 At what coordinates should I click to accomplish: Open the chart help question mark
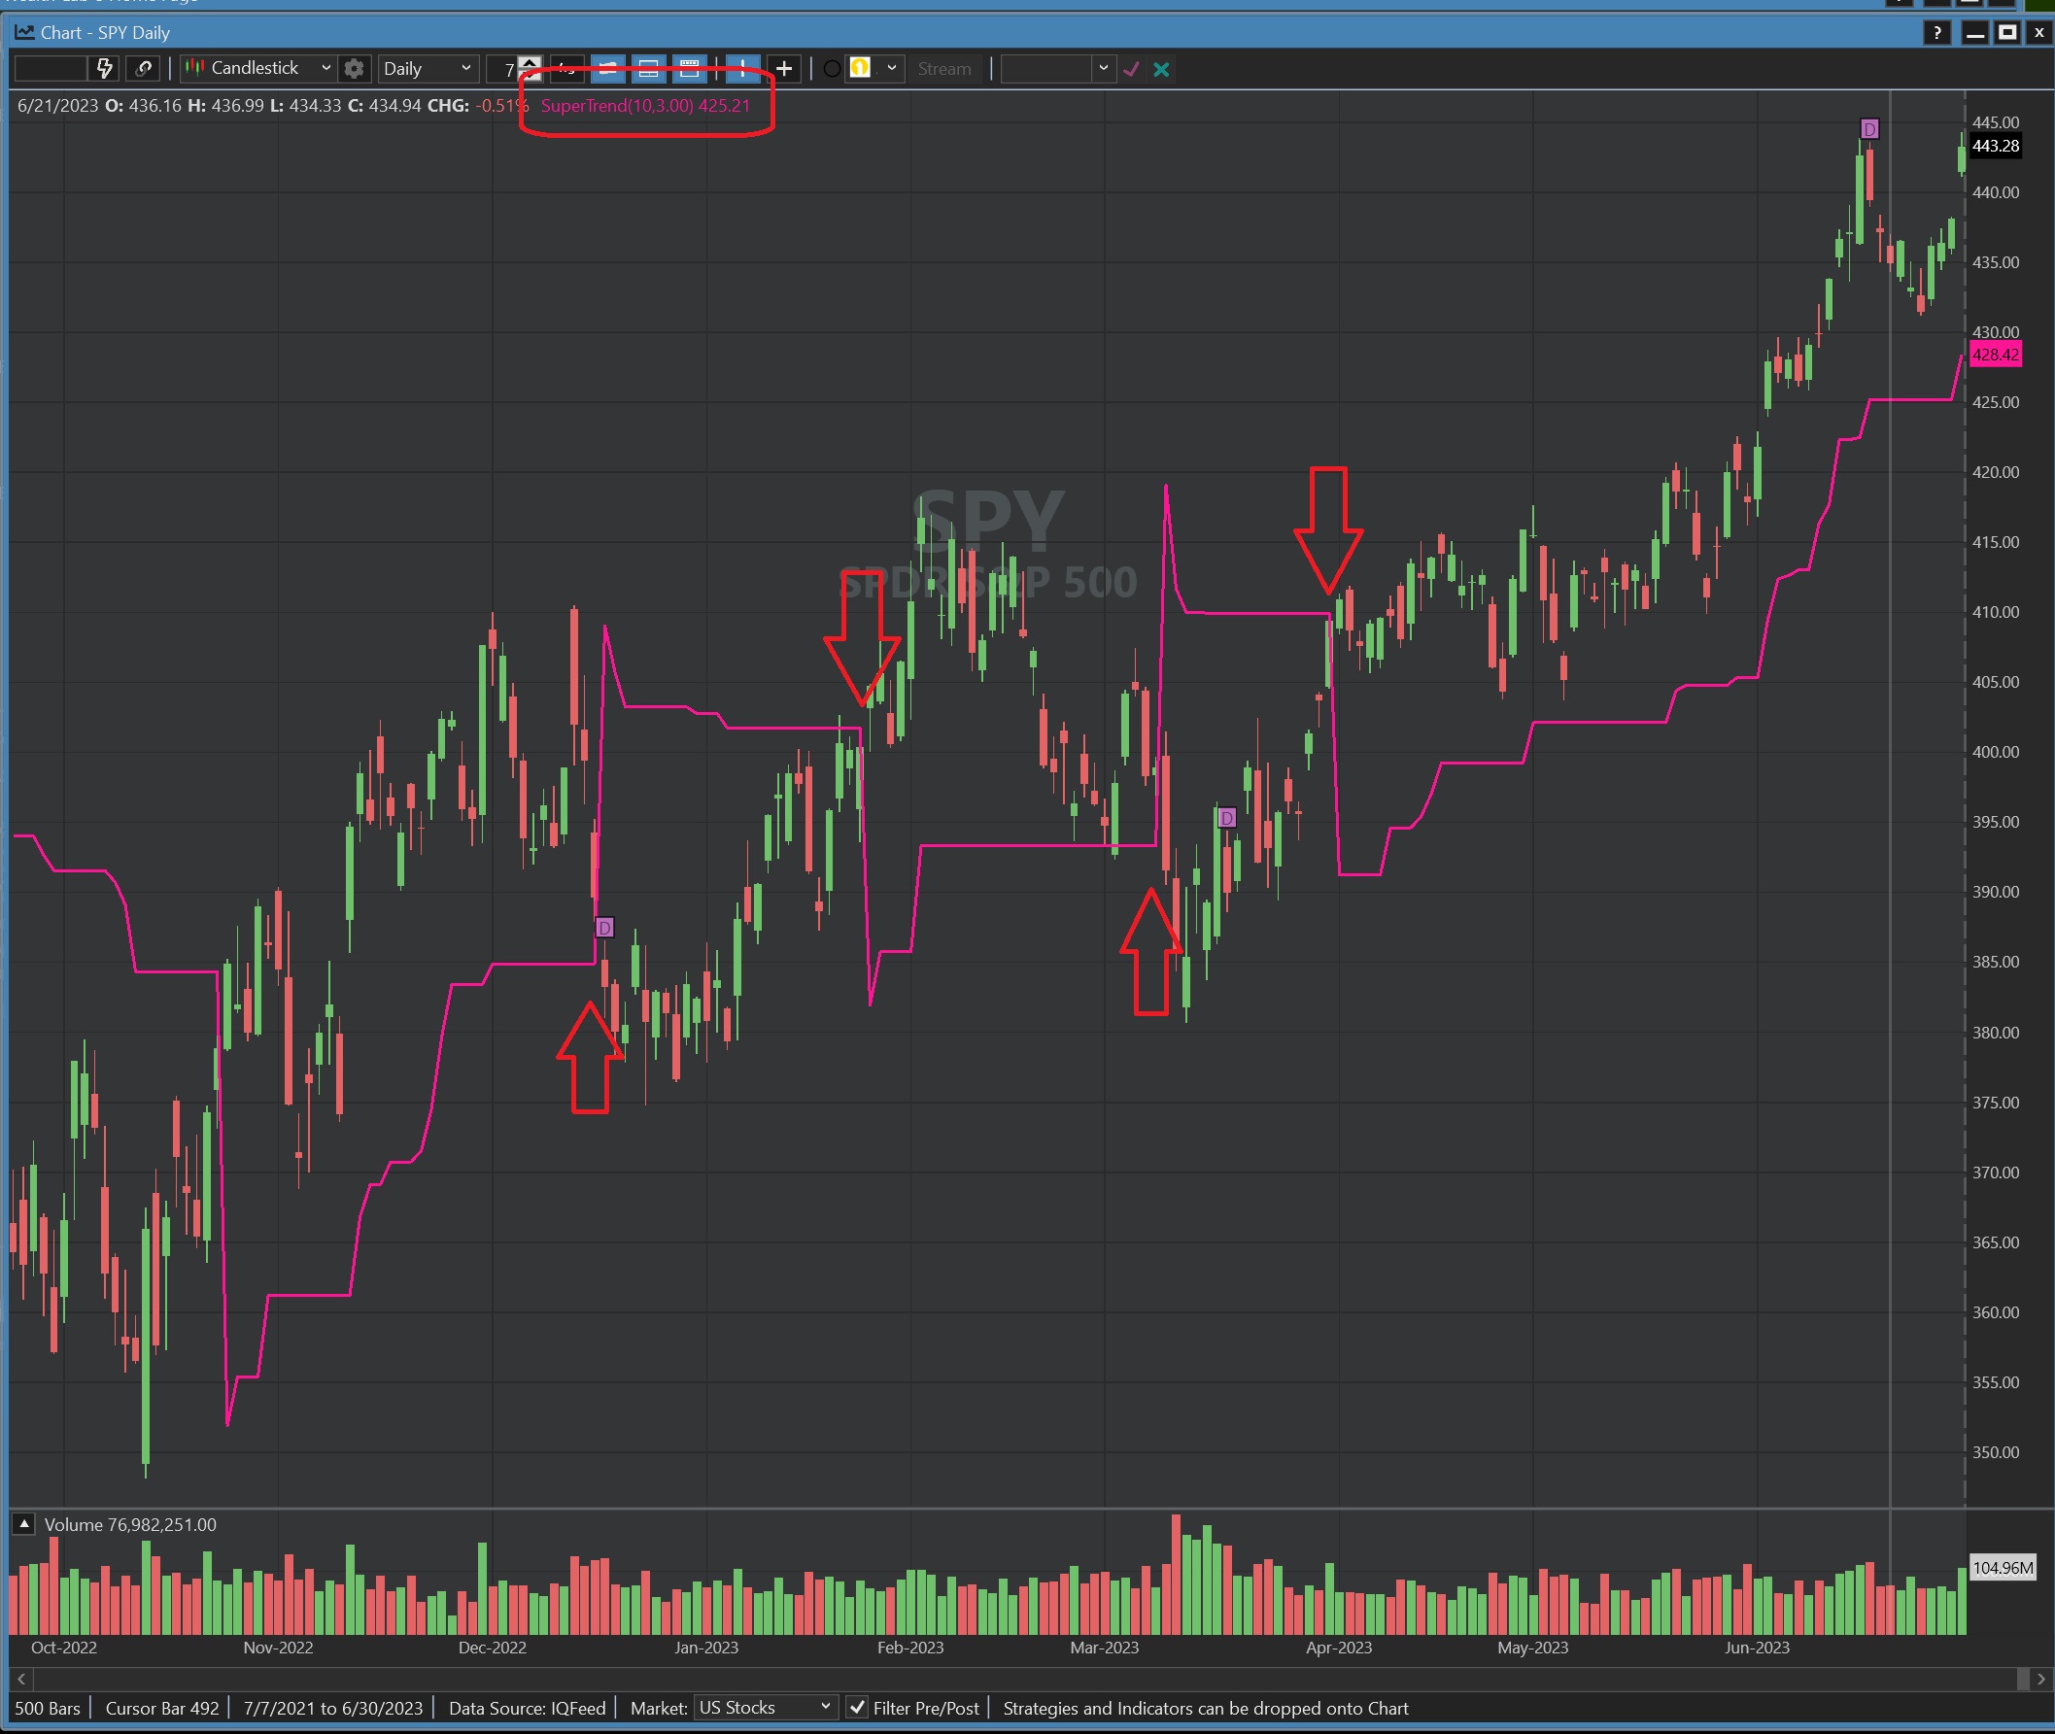click(x=1936, y=32)
